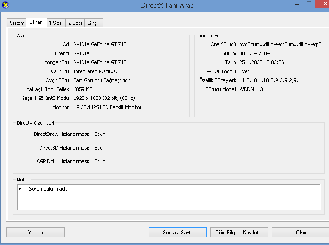Viewport: 329px width, 245px height.
Task: Click 'Etkin' next to AGP Doku Hızlandırması
Action: (100, 161)
